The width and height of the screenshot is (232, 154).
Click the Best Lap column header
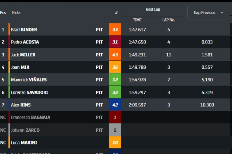tap(153, 9)
